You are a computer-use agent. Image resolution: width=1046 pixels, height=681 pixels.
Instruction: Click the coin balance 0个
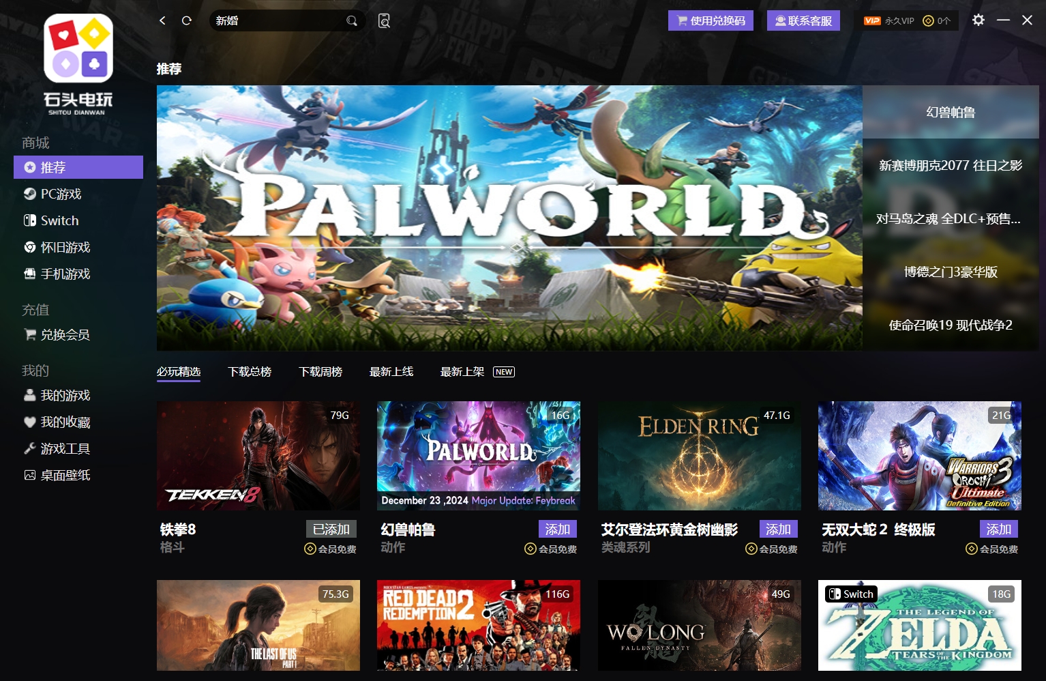937,20
